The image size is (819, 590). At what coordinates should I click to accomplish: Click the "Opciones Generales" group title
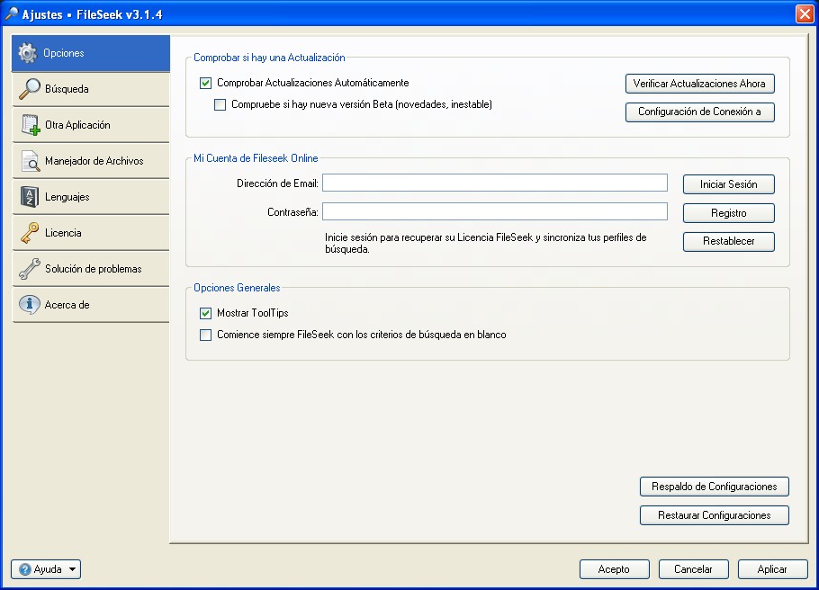(237, 288)
